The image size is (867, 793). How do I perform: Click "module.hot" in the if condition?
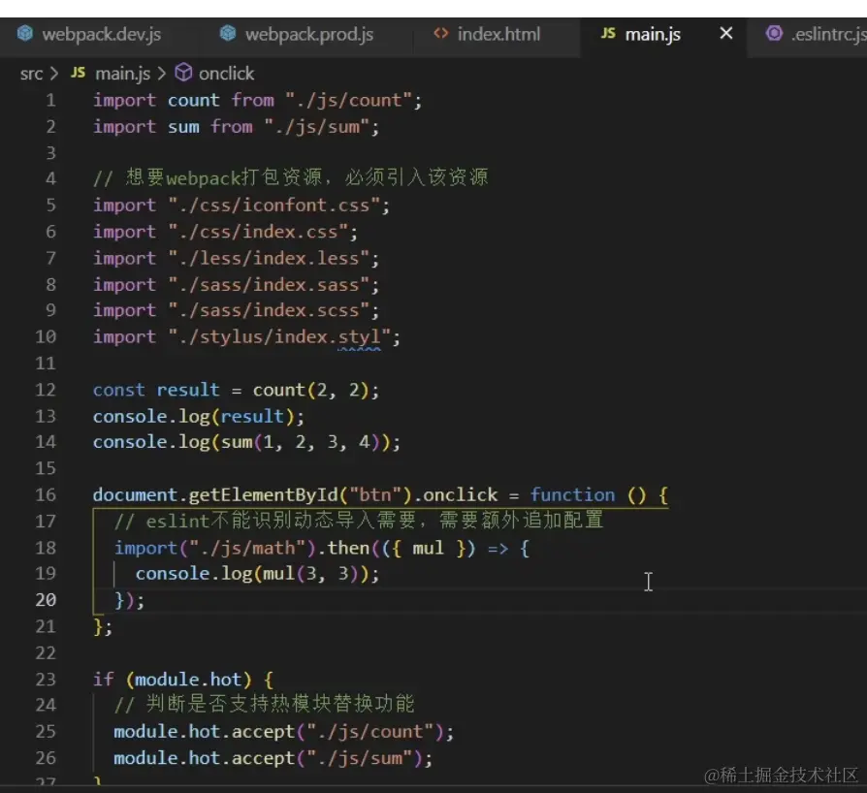point(188,680)
